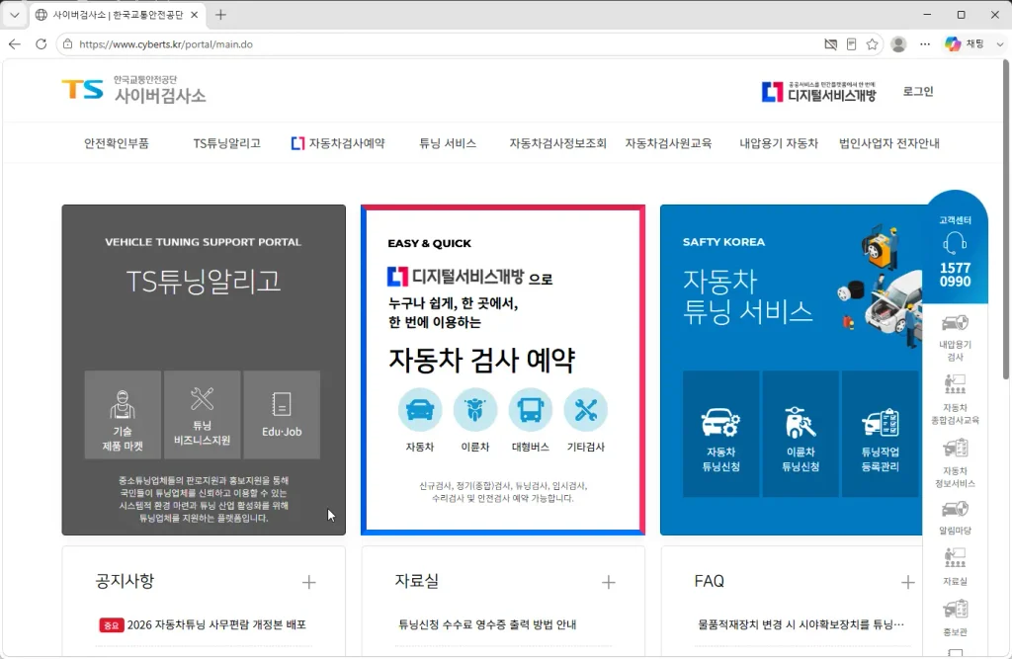Open the 안전확인부품 menu
The image size is (1012, 659).
point(117,143)
